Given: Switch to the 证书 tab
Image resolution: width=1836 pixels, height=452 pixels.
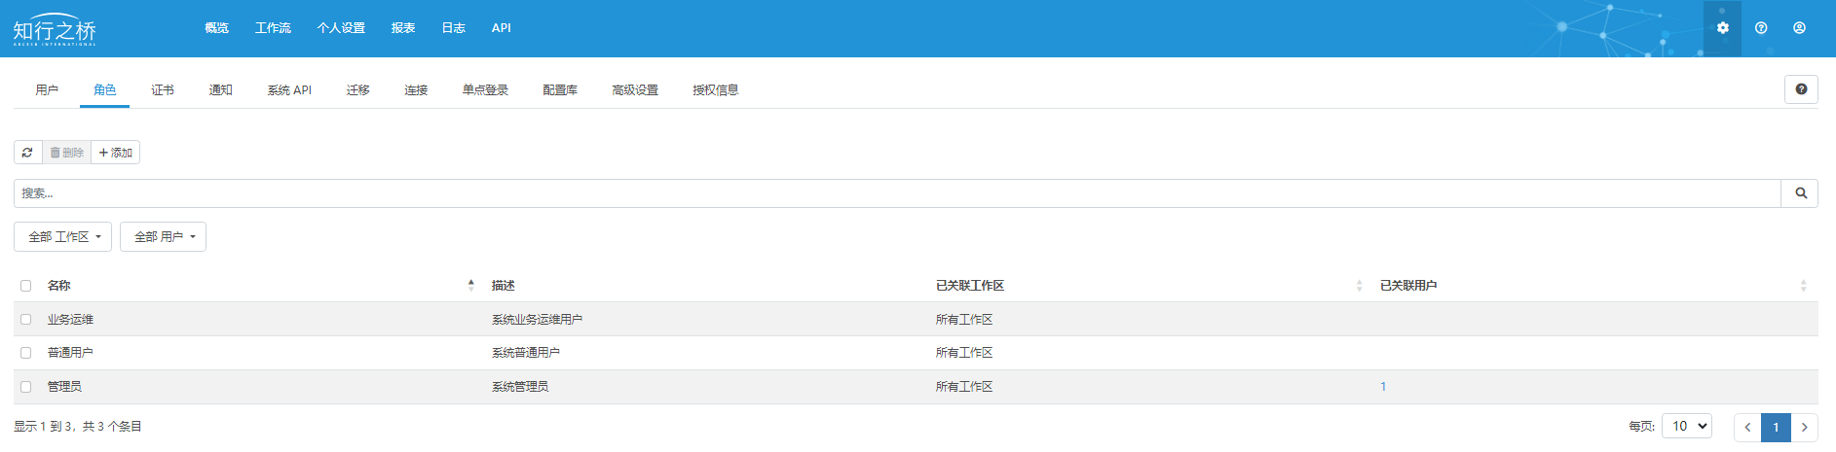Looking at the screenshot, I should (163, 90).
